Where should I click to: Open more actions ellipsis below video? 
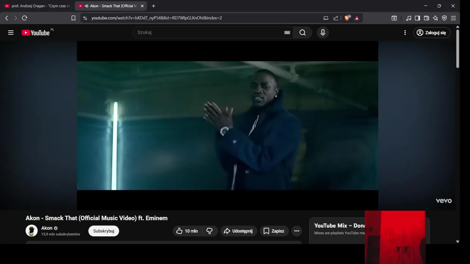point(297,231)
